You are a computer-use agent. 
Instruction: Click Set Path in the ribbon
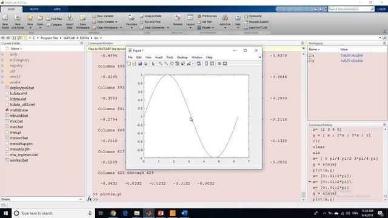pyautogui.click(x=205, y=22)
